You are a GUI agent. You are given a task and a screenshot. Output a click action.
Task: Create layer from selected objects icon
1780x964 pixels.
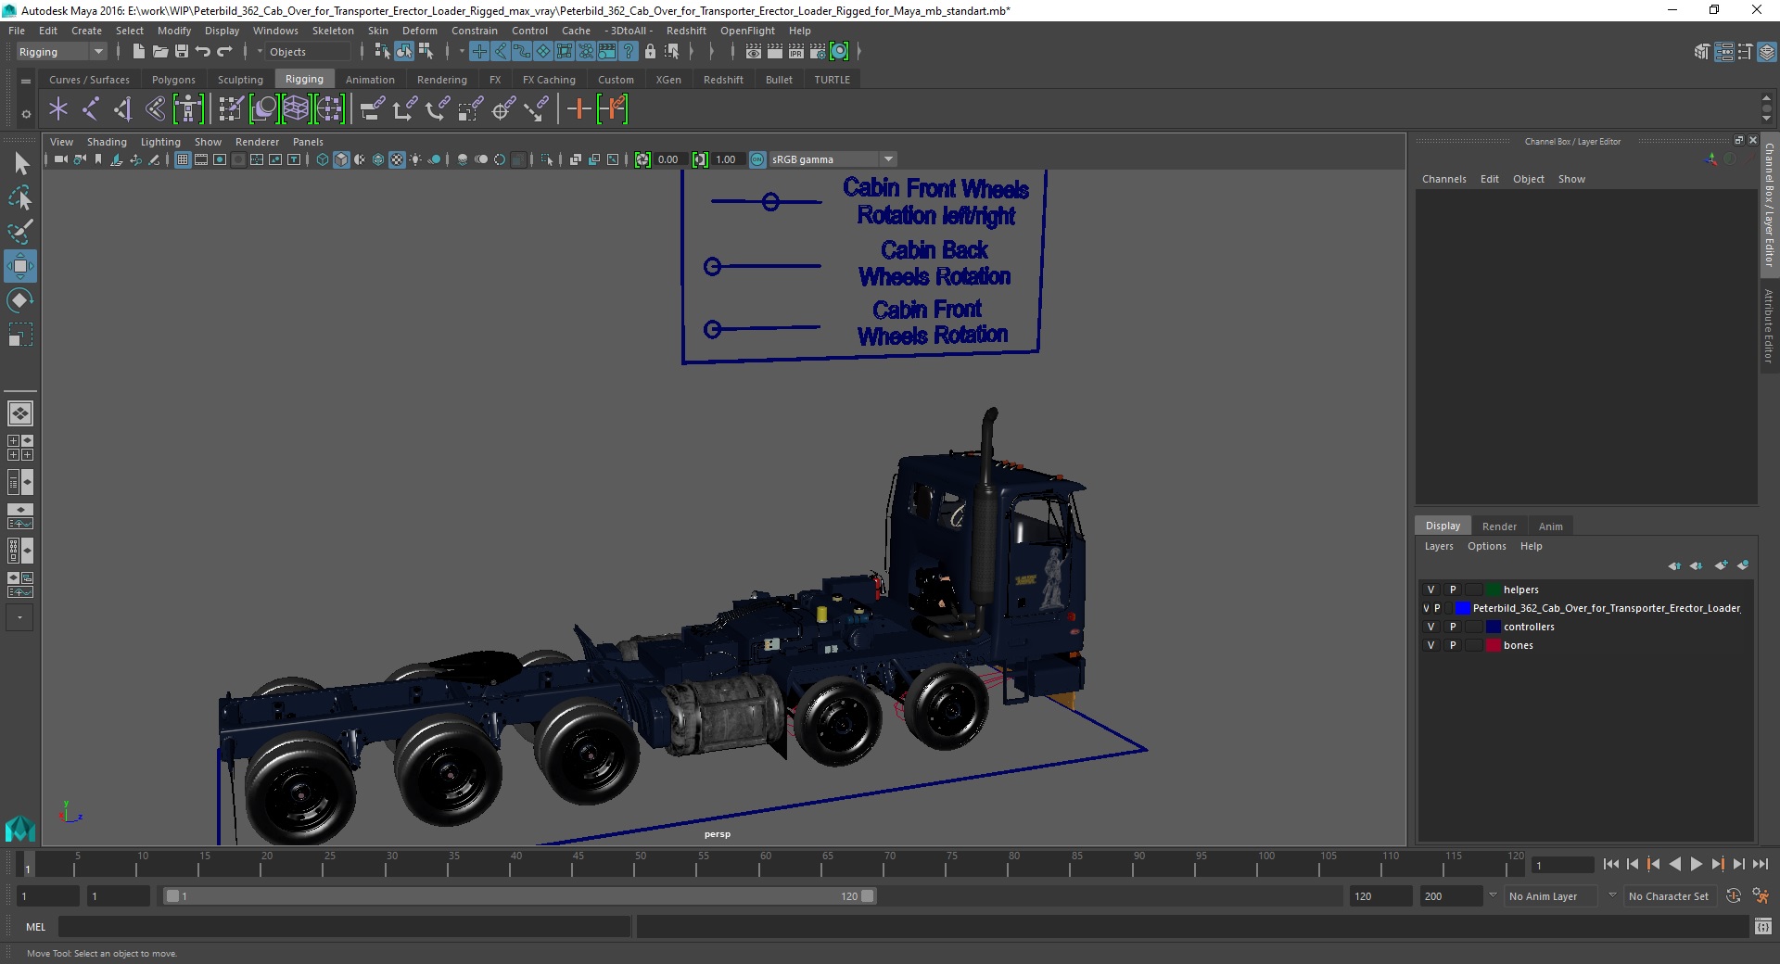(x=1743, y=565)
